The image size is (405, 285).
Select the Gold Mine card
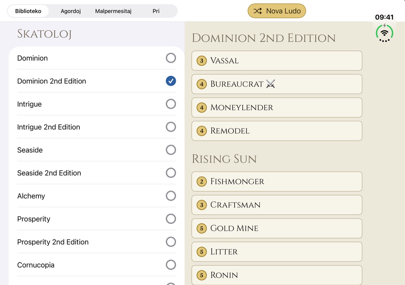click(277, 228)
